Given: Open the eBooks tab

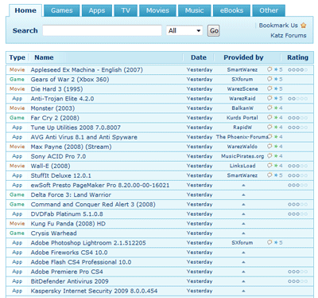Looking at the screenshot, I should [231, 10].
